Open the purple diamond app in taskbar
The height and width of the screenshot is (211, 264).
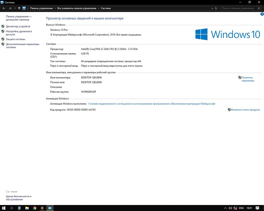pos(12,208)
